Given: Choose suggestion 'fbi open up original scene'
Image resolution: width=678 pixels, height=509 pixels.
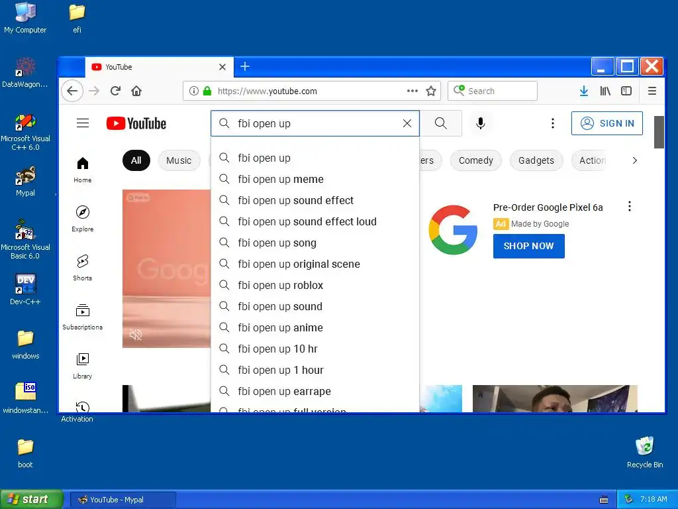Looking at the screenshot, I should click(315, 264).
